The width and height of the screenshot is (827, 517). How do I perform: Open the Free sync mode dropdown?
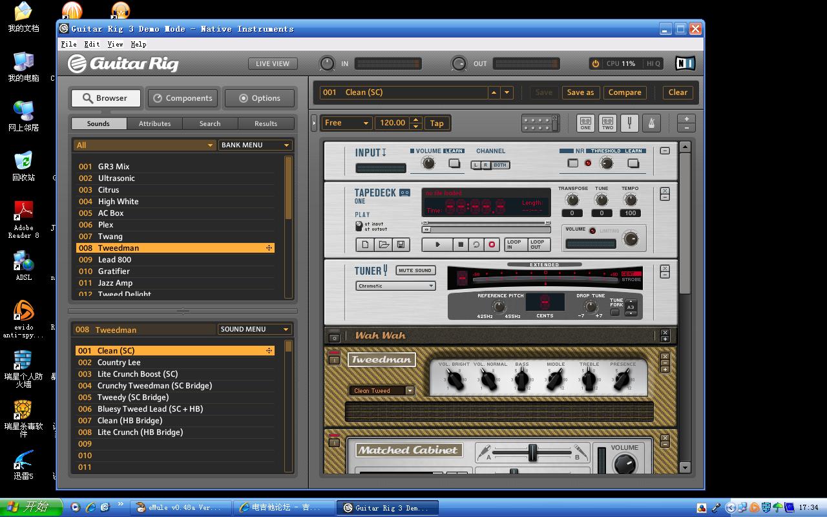347,123
